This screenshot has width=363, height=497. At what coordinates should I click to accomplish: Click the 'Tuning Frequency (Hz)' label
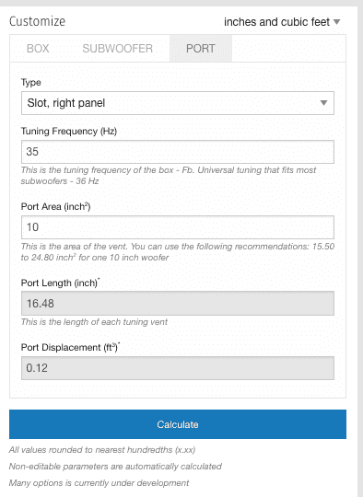pyautogui.click(x=69, y=132)
